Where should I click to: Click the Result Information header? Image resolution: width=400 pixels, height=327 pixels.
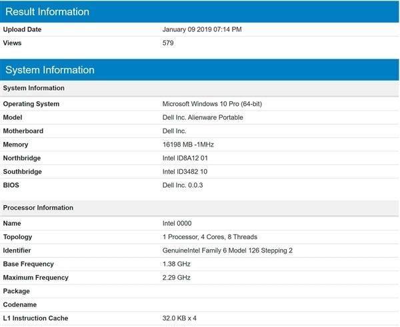coord(199,11)
